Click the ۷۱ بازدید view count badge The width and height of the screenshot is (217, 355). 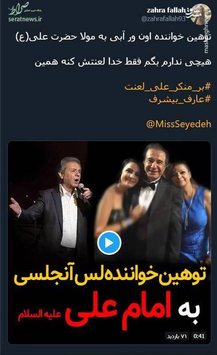point(177,336)
